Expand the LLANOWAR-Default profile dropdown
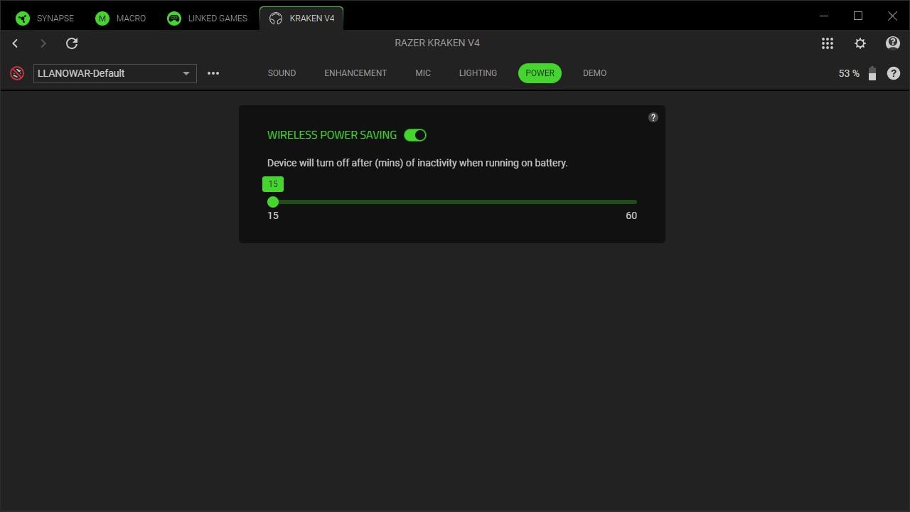 (115, 73)
